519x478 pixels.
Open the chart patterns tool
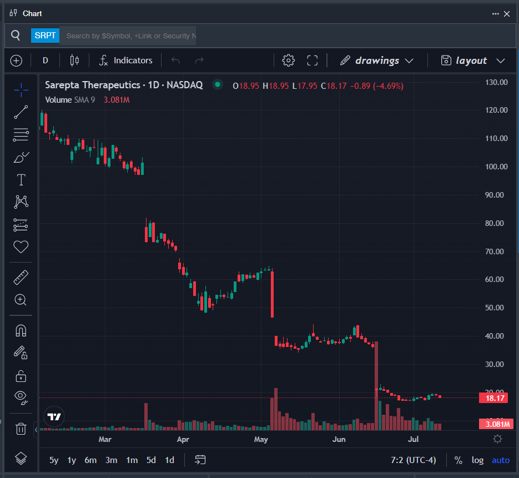click(x=21, y=202)
